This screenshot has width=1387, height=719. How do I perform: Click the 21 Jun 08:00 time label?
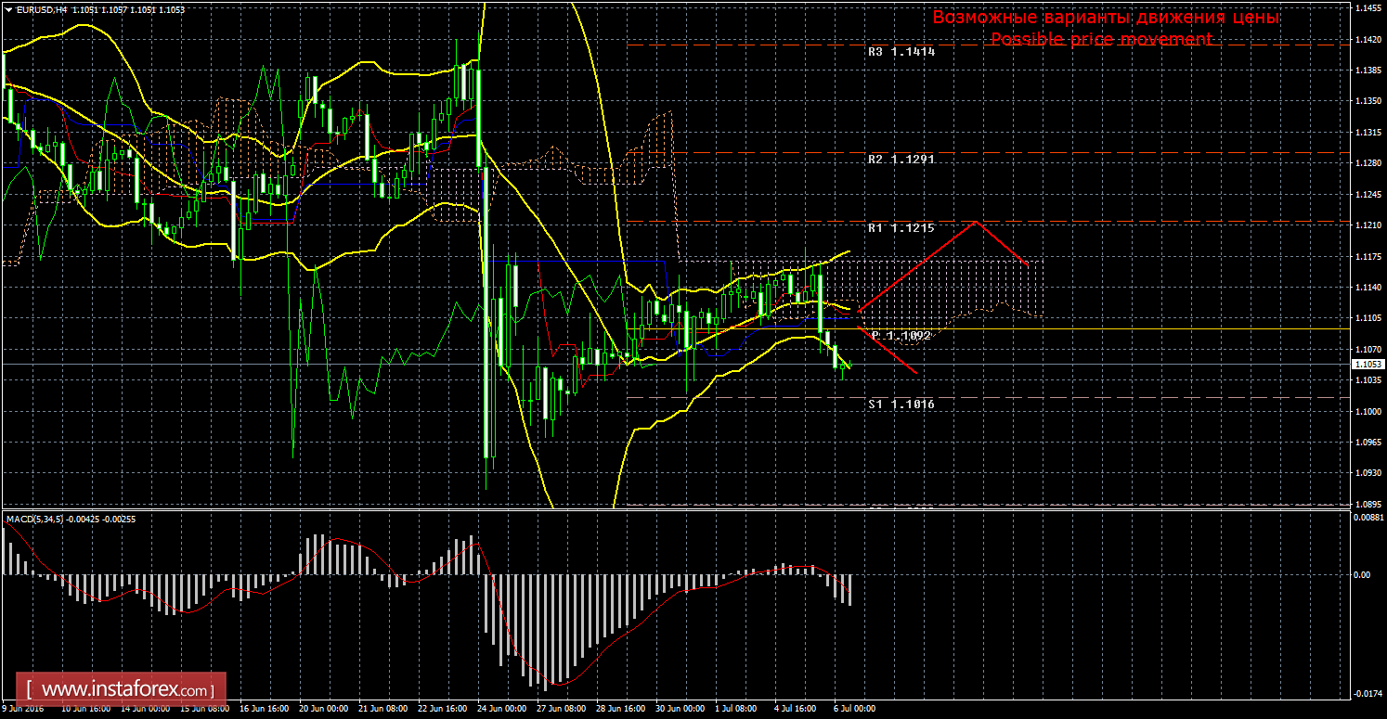[382, 708]
